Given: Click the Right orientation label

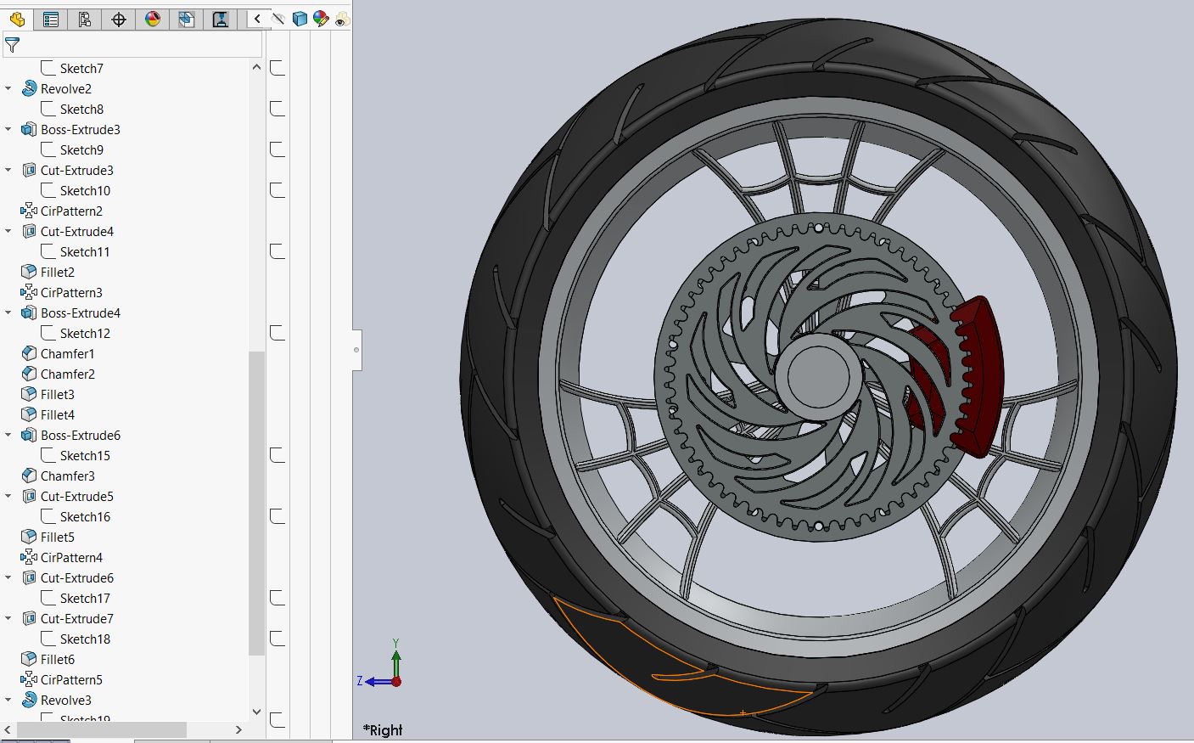Looking at the screenshot, I should click(383, 729).
